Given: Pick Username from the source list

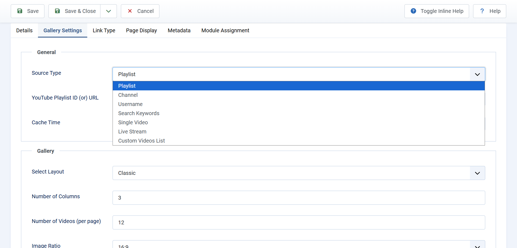Looking at the screenshot, I should [299, 104].
